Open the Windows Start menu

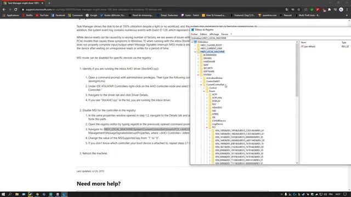pos(3,194)
